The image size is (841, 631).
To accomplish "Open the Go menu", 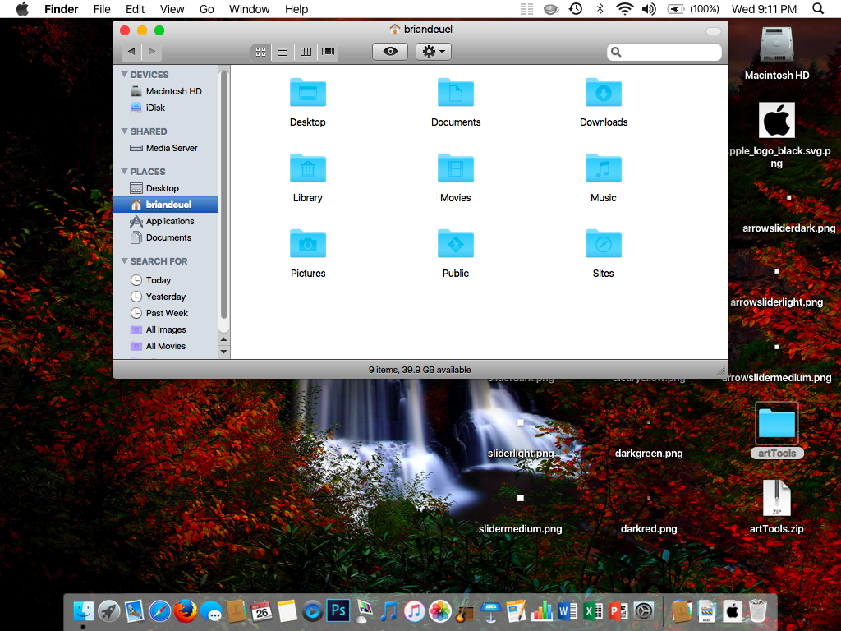I will click(206, 9).
